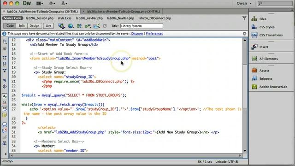Switch to lab20a_AddMemberToStudyGroup.php tab
Screen dimensions: 295x166
point(42,12)
